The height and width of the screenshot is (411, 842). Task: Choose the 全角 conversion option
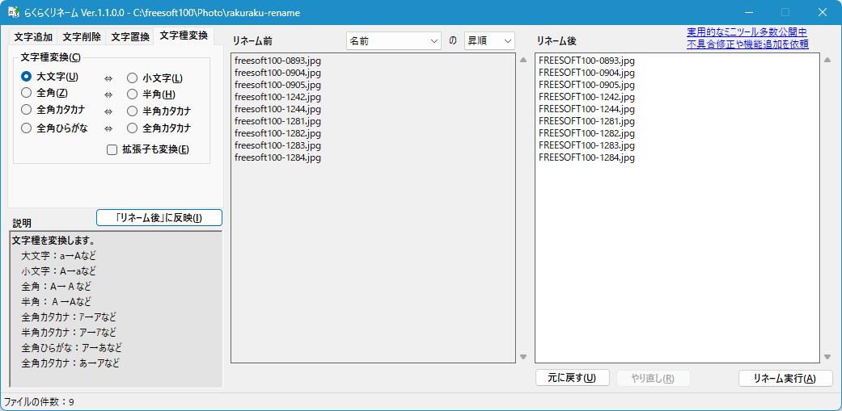[x=27, y=94]
